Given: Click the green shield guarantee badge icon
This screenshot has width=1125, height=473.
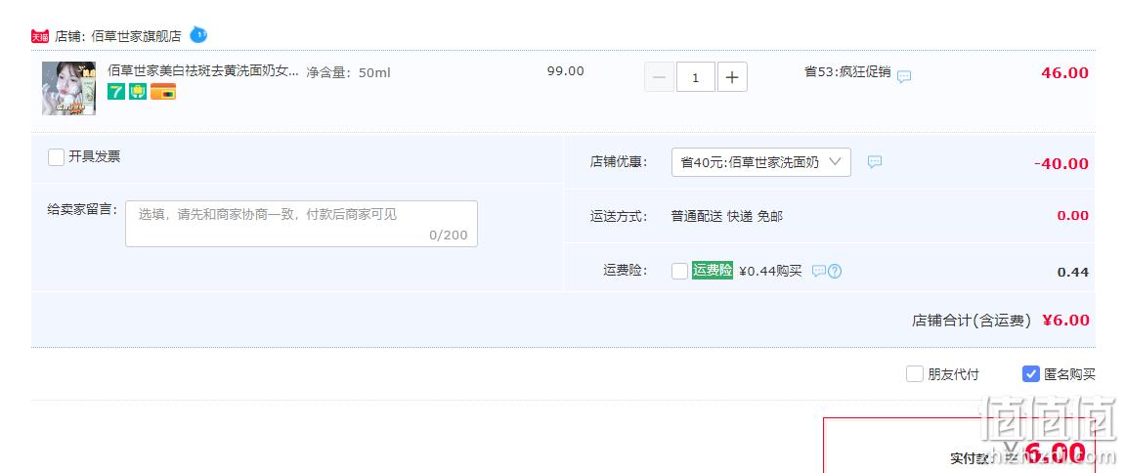Looking at the screenshot, I should point(138,91).
